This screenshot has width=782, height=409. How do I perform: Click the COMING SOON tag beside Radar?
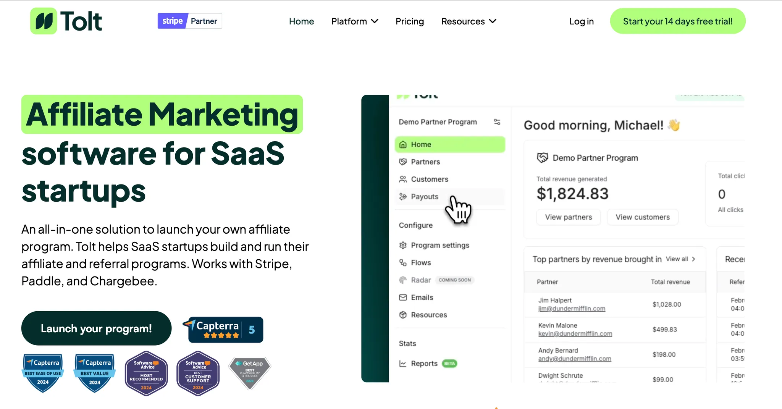(455, 280)
